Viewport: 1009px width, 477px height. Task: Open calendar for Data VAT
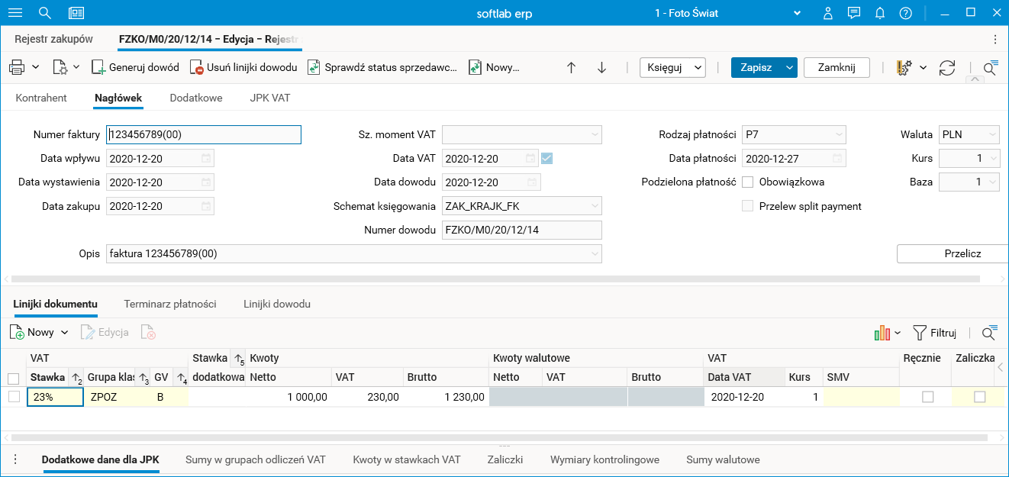point(531,159)
